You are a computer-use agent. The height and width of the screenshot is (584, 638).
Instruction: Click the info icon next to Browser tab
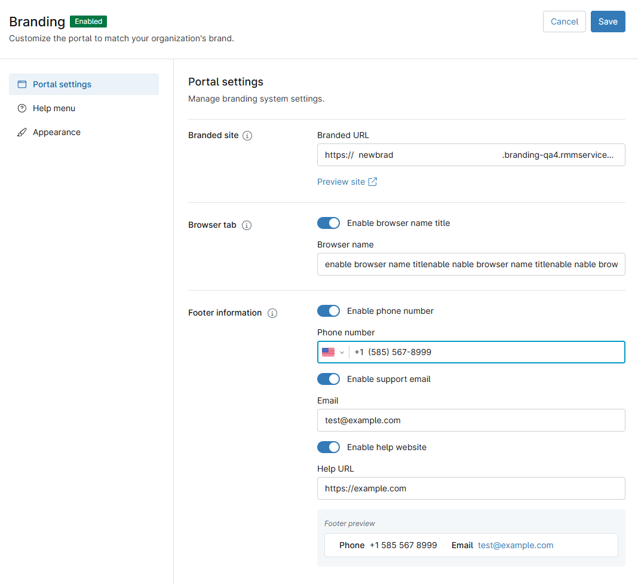tap(247, 225)
